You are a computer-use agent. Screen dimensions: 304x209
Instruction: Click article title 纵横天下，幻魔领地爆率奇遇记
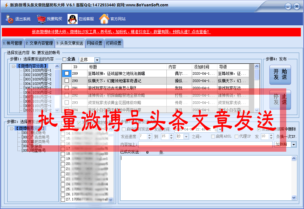[x=114, y=81]
